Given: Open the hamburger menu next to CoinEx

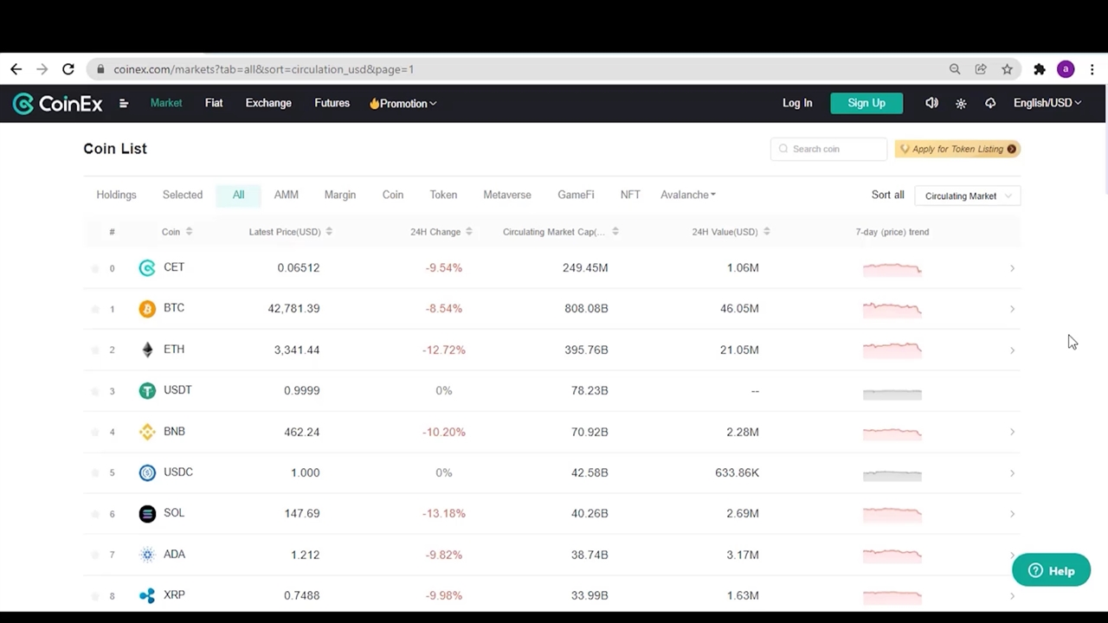Looking at the screenshot, I should click(124, 104).
